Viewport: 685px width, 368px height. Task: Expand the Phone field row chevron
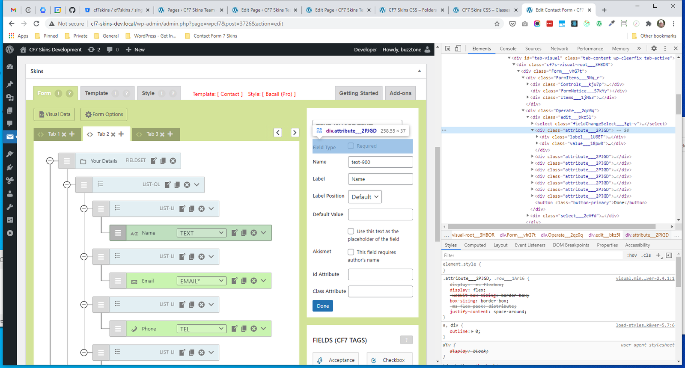263,329
